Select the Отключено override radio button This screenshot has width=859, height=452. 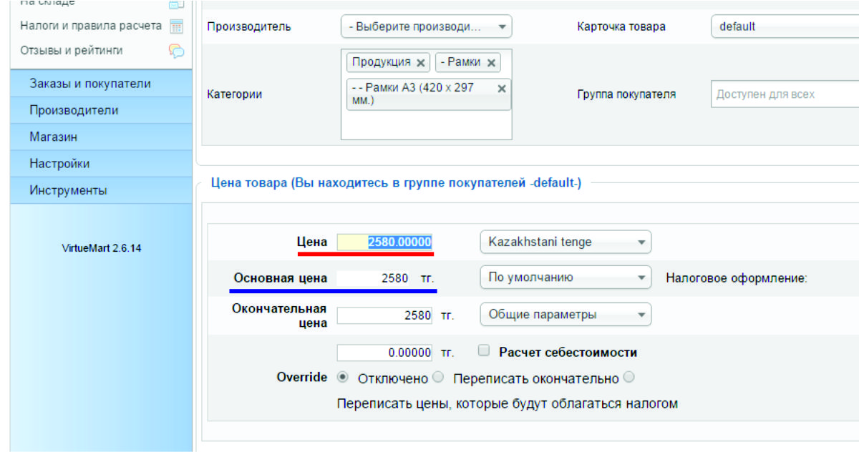(x=342, y=378)
